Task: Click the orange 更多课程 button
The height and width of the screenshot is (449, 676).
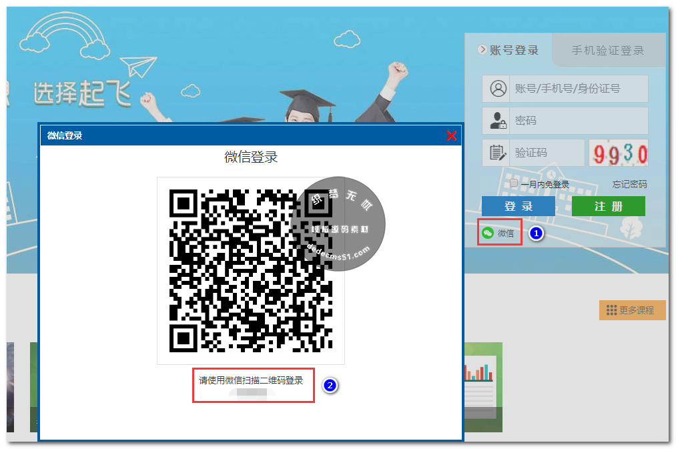Action: 632,310
